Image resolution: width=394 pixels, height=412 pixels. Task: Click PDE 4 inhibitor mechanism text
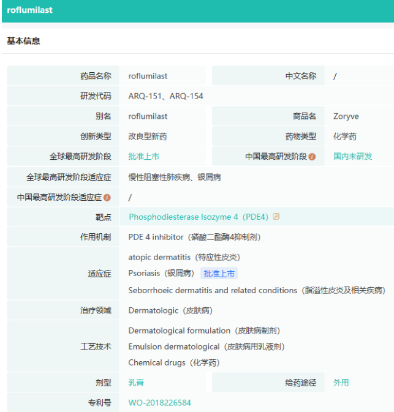click(194, 237)
